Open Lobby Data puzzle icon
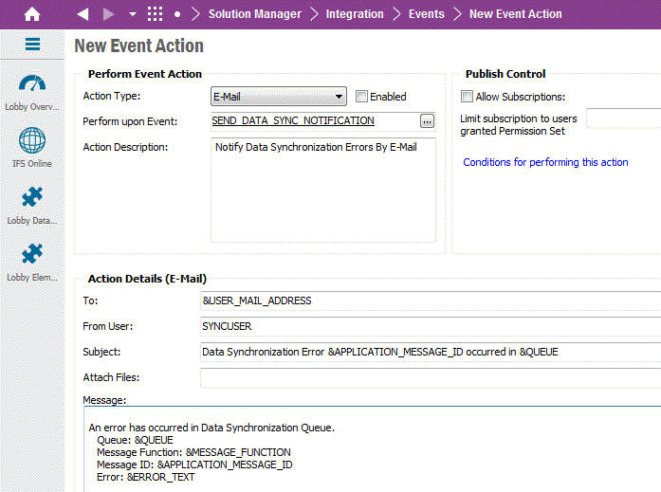This screenshot has width=661, height=492. [x=32, y=199]
